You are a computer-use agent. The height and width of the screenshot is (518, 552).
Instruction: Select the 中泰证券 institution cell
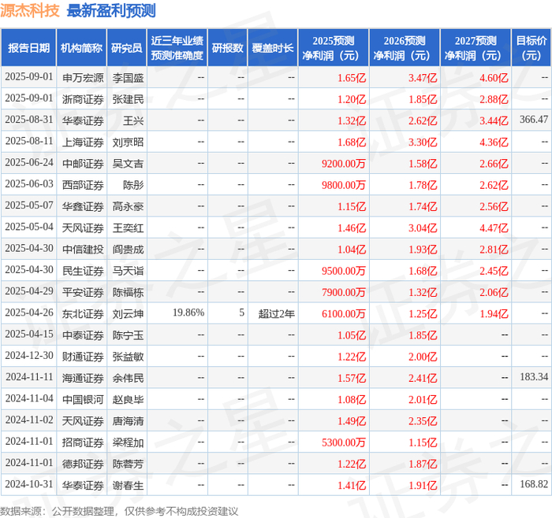(83, 335)
